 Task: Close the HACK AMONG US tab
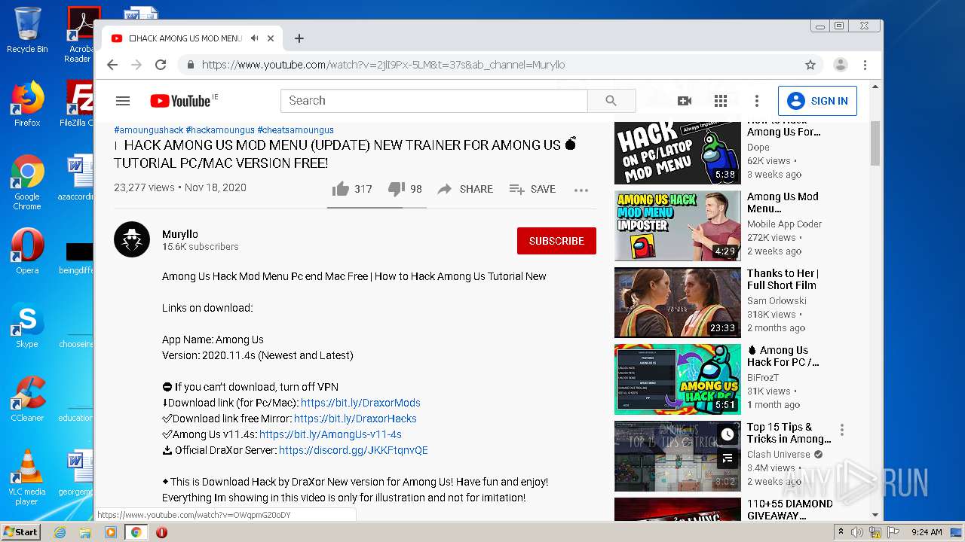point(271,38)
